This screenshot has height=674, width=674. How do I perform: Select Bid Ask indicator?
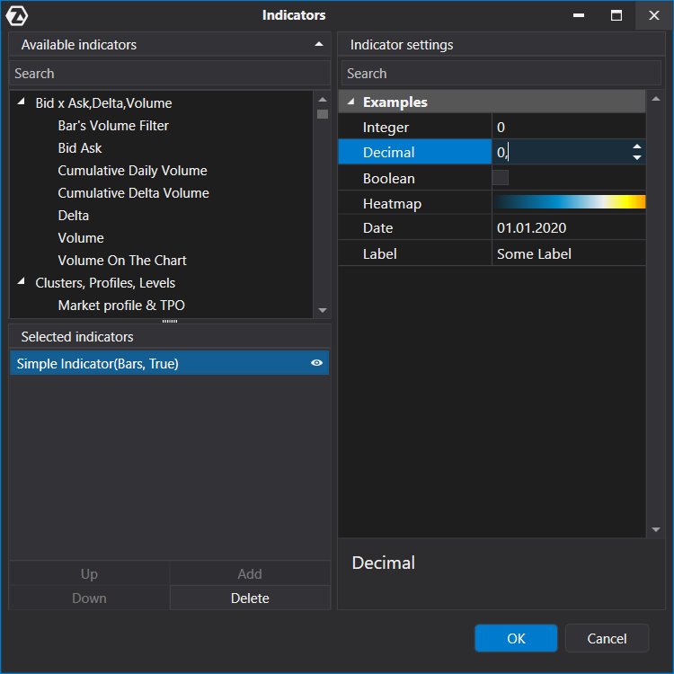click(x=79, y=148)
